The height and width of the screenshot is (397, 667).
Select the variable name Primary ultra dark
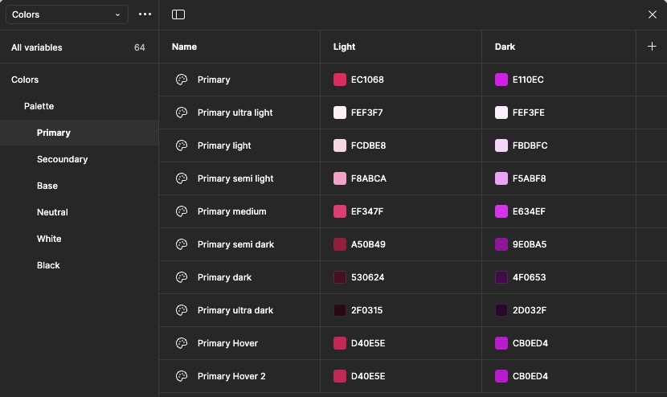coord(235,310)
